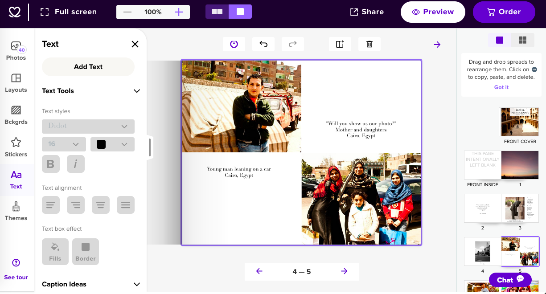Open the Didot font style dropdown
546x294 pixels.
point(88,127)
